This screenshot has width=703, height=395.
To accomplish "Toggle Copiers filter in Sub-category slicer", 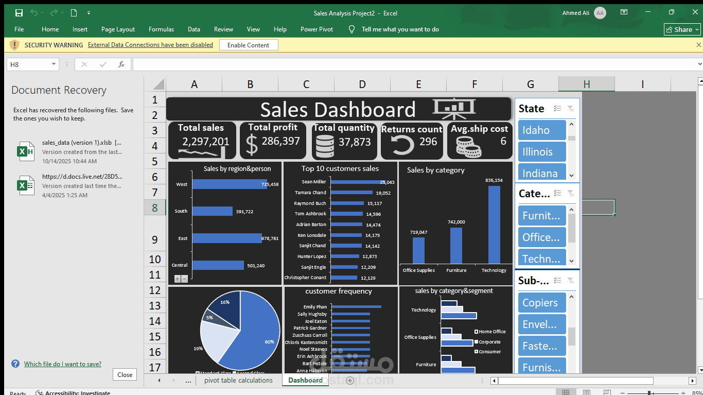I will pyautogui.click(x=542, y=302).
